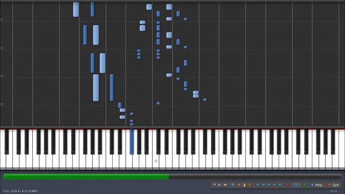Screen dimensions: 345x194
Task: Select the orange hand practice icon
Action: tap(244, 185)
